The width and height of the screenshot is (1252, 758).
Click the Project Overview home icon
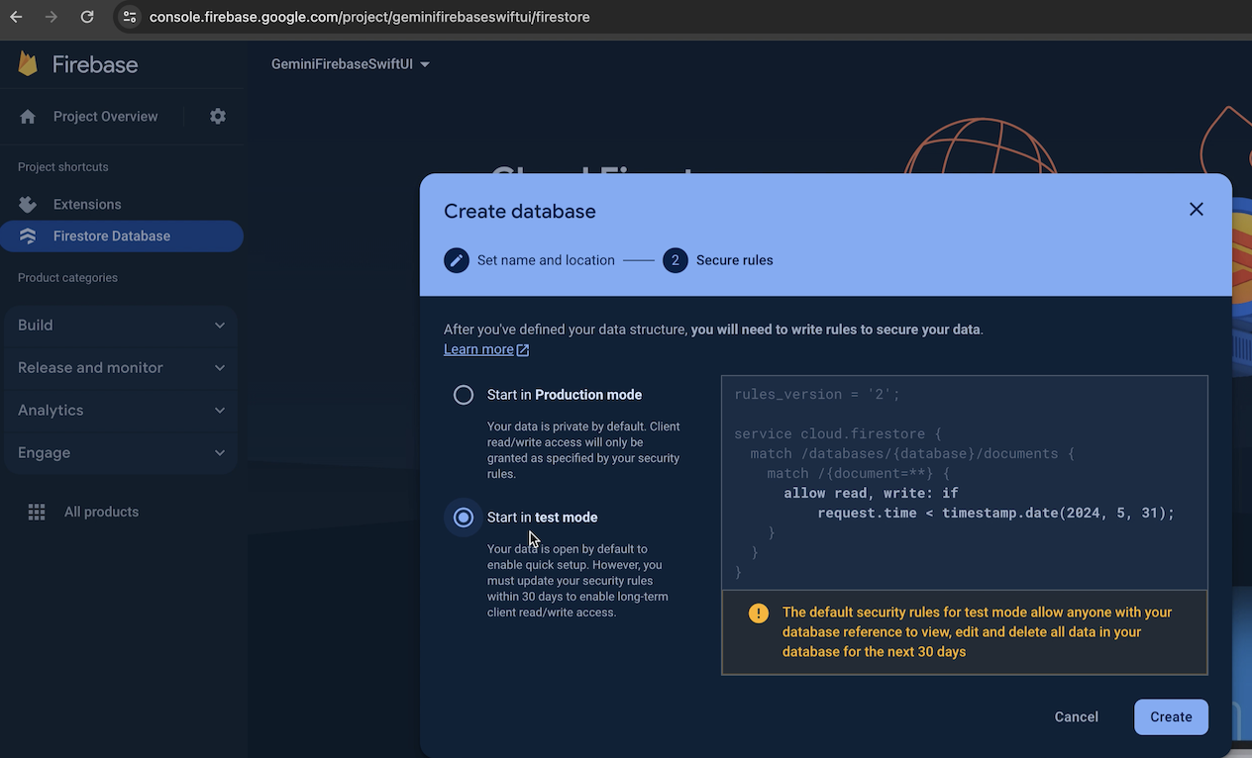(28, 117)
